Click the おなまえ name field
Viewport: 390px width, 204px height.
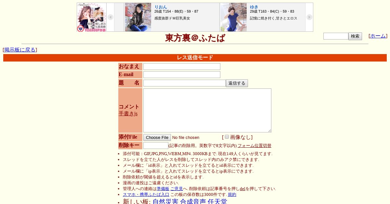click(x=182, y=67)
